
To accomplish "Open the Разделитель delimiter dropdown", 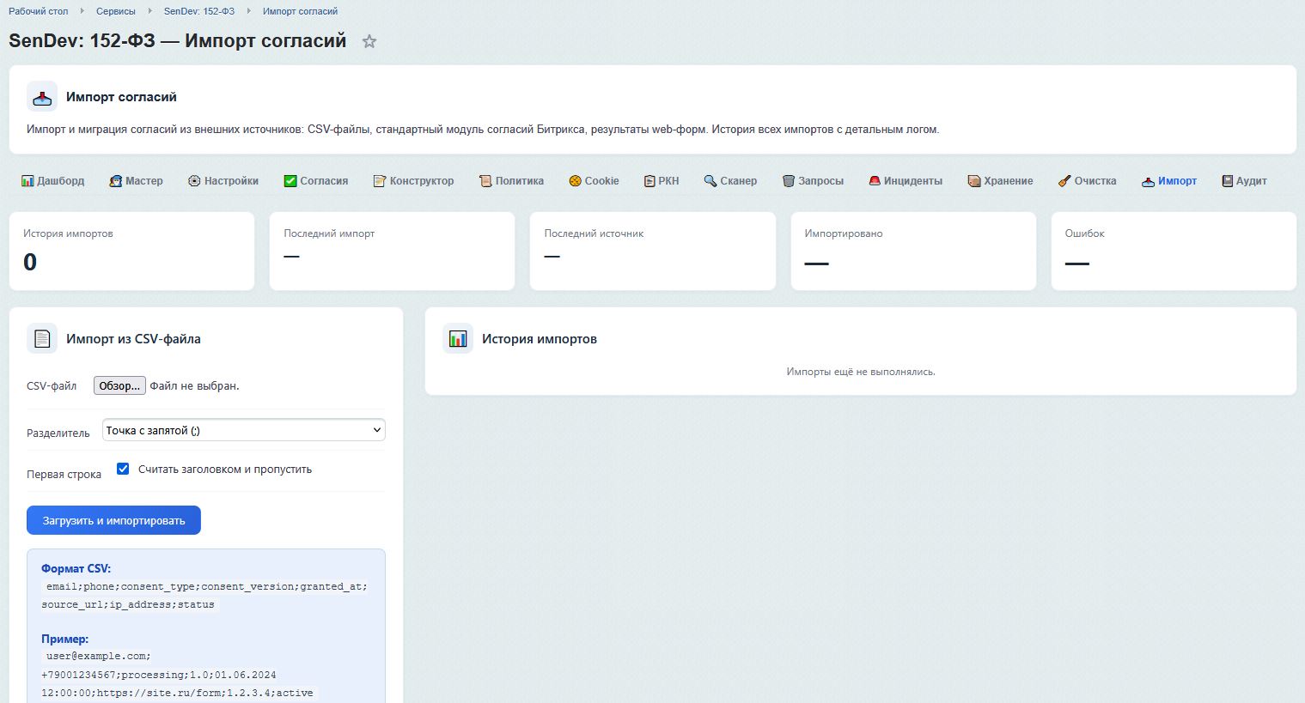I will click(244, 430).
